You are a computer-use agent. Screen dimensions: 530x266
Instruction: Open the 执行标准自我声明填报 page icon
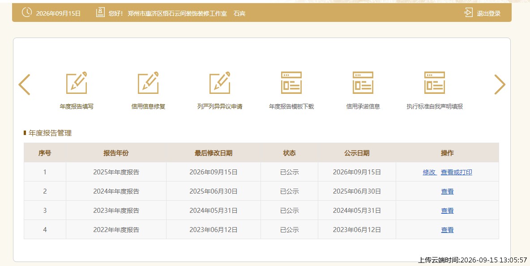pyautogui.click(x=435, y=83)
